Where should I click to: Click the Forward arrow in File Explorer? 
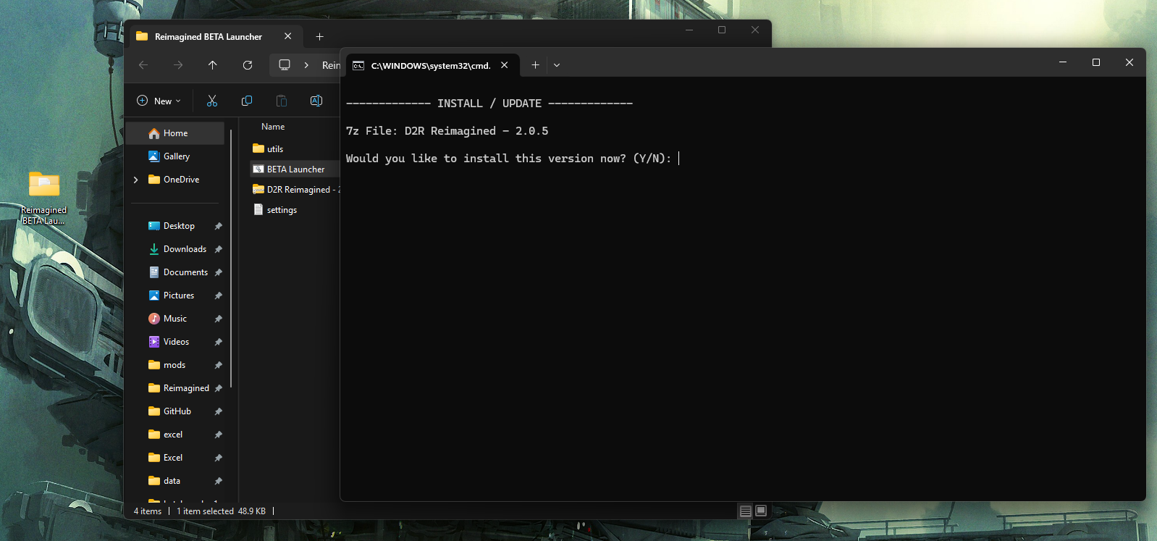[x=178, y=65]
